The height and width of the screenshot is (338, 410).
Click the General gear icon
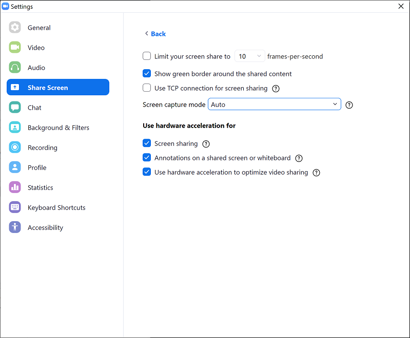(15, 28)
